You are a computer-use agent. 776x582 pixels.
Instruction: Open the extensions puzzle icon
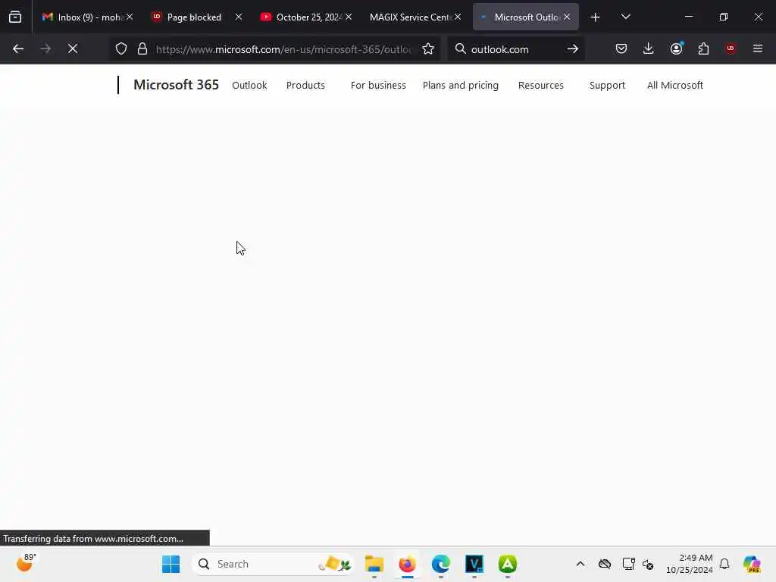click(x=703, y=48)
